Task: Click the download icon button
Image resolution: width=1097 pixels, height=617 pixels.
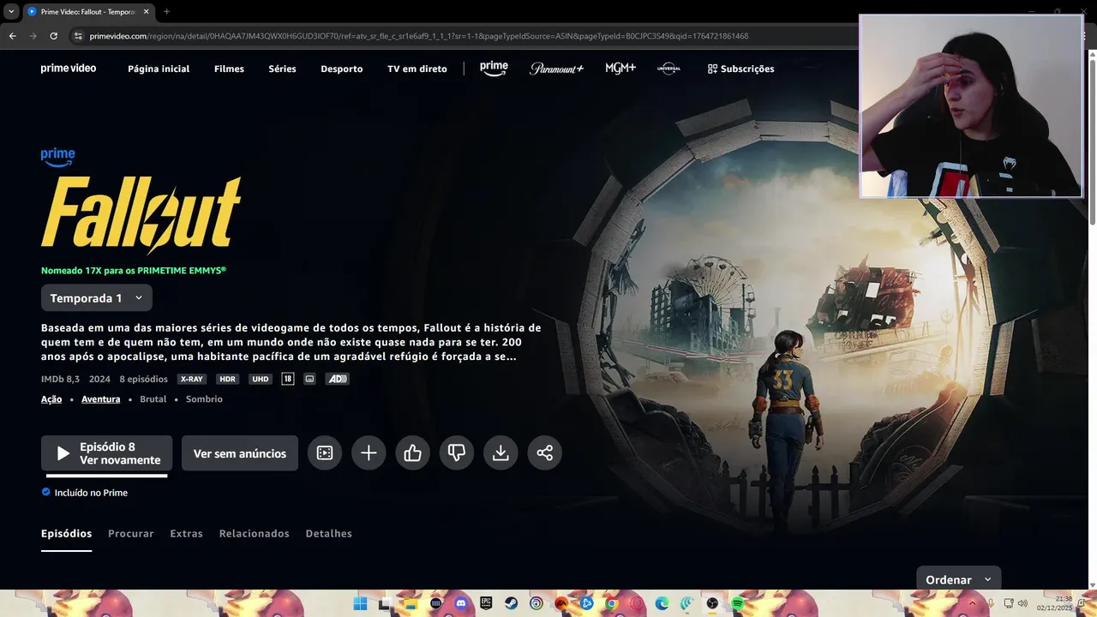Action: pyautogui.click(x=501, y=453)
